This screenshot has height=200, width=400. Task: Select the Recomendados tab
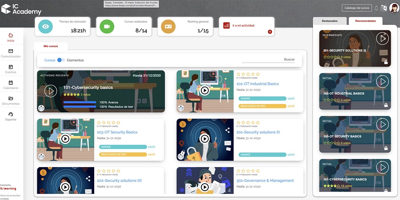click(365, 21)
